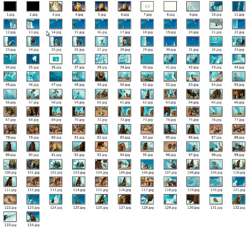
Task: Click the 62.jpg thumbnail
Action: (147, 94)
